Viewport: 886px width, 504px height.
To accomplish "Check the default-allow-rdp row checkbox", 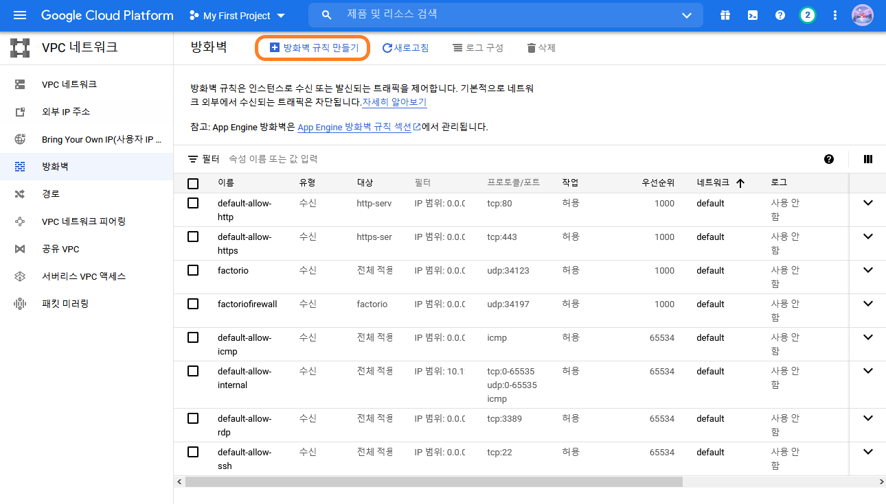I will point(193,418).
